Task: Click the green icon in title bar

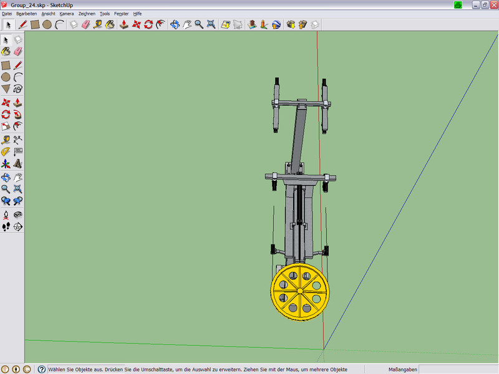Action: pyautogui.click(x=458, y=5)
